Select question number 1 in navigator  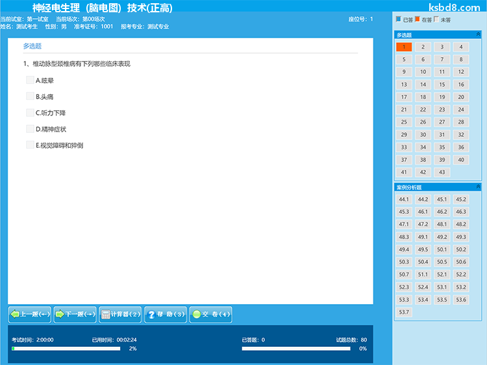404,47
